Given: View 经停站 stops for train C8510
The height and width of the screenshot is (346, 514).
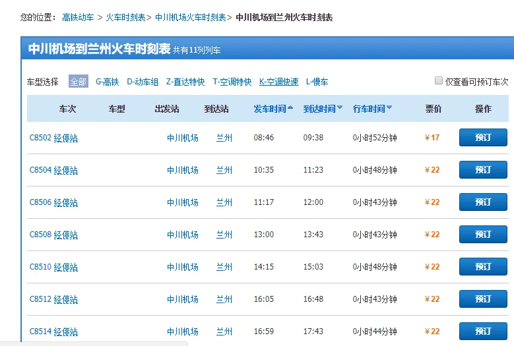Looking at the screenshot, I should coord(66,267).
